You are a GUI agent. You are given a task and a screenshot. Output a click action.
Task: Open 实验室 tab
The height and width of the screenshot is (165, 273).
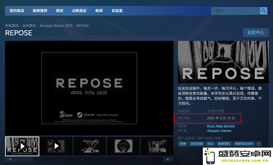[117, 11]
